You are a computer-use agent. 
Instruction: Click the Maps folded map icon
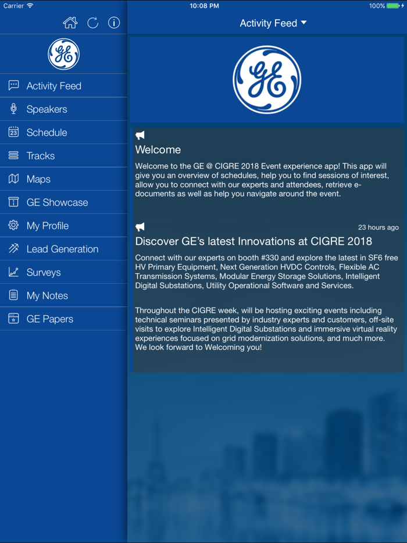pos(13,178)
